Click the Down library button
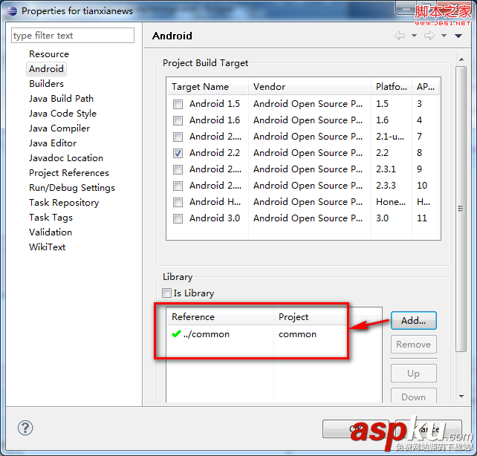 [413, 396]
